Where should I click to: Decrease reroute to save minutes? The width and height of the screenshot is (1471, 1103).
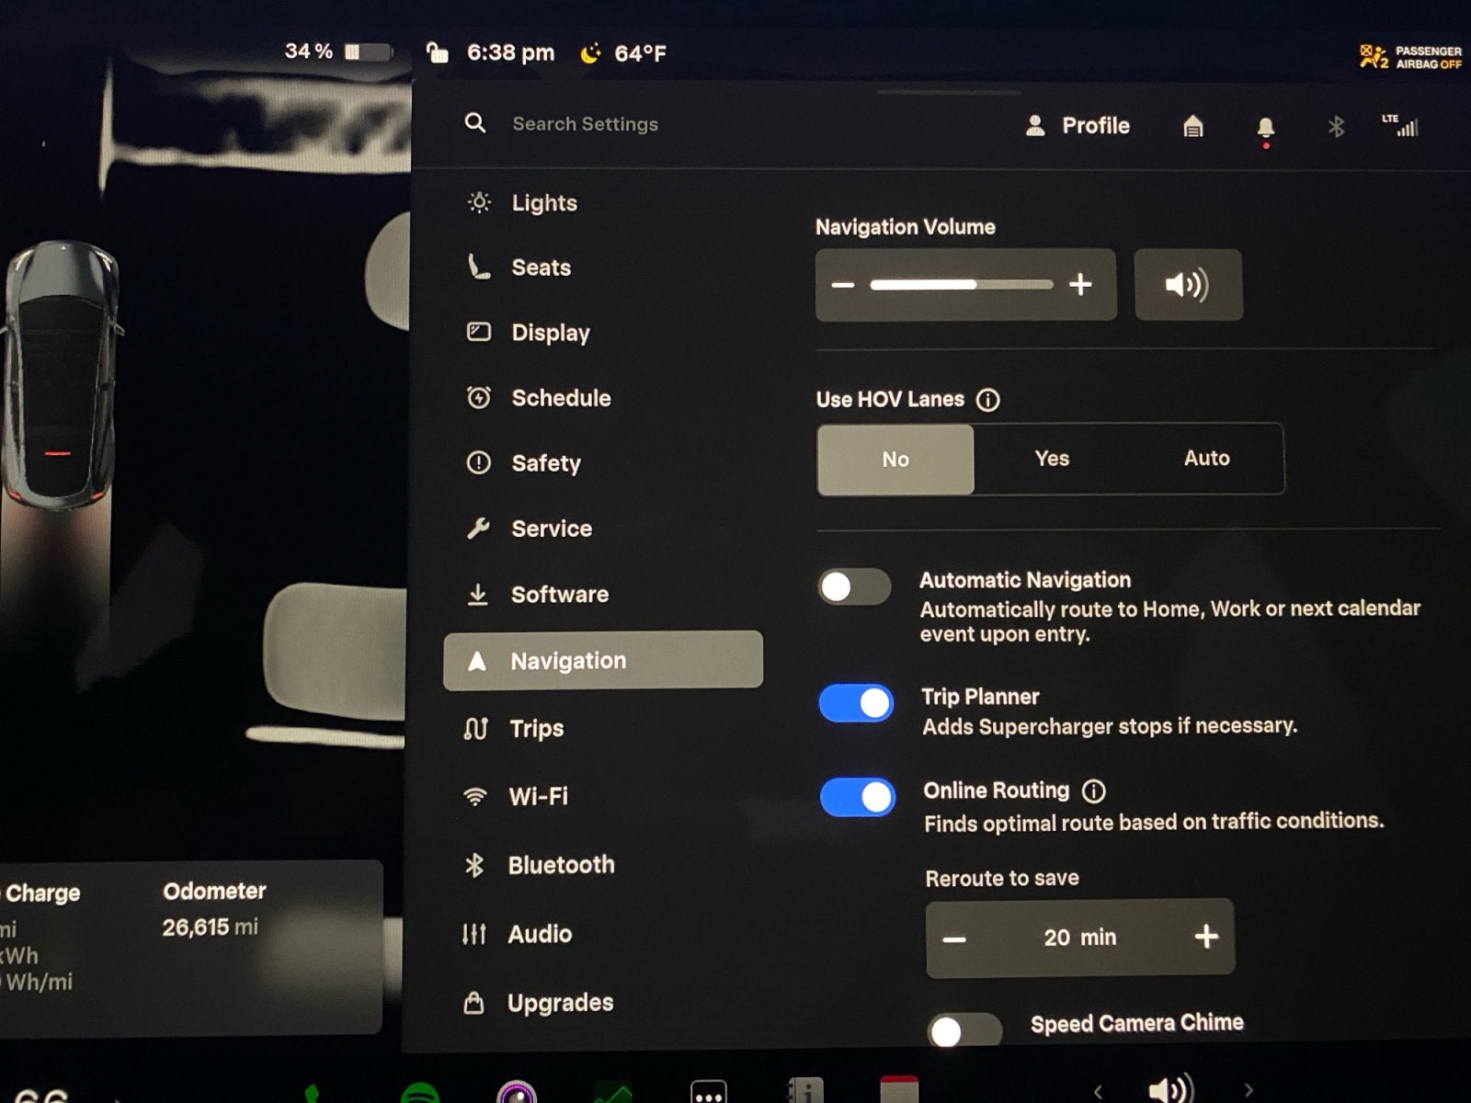click(954, 938)
